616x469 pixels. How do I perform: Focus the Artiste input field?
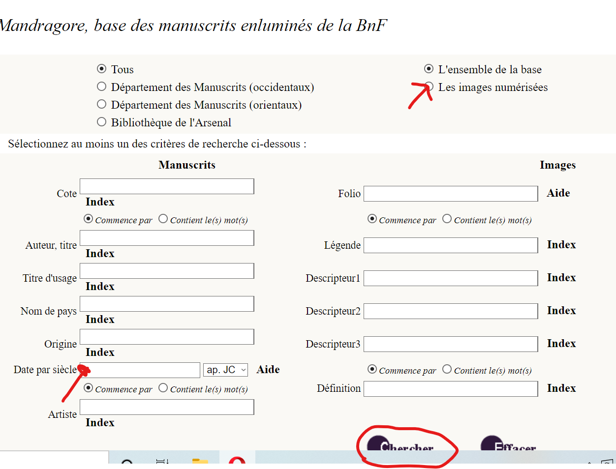[167, 407]
